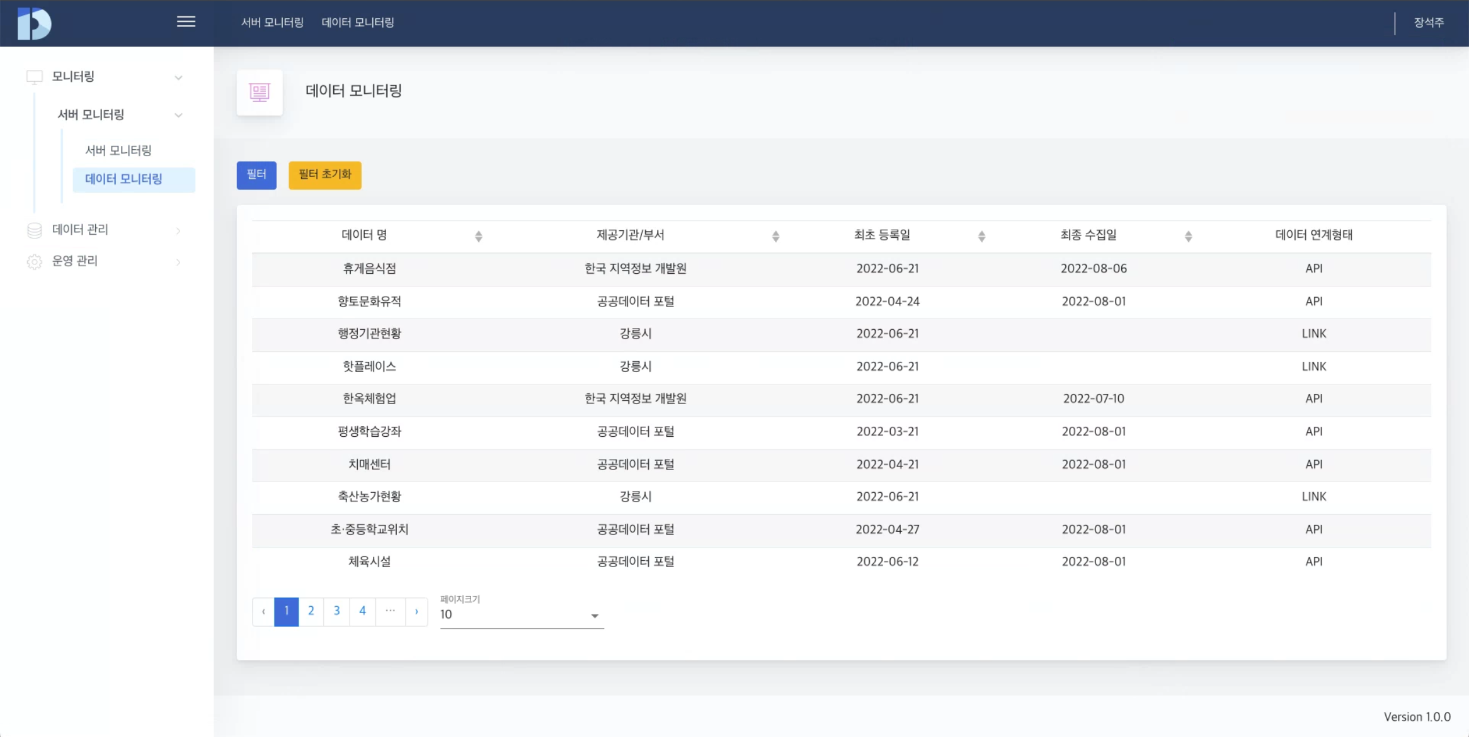The width and height of the screenshot is (1469, 737).
Task: Go to page 4
Action: pyautogui.click(x=363, y=611)
